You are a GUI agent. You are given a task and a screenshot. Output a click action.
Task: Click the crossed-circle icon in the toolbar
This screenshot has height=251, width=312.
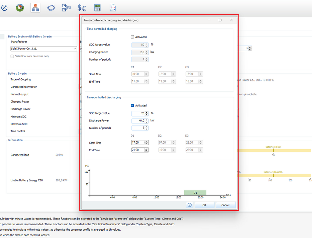point(4,7)
